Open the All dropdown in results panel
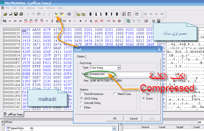The image size is (204, 131). click(x=201, y=122)
